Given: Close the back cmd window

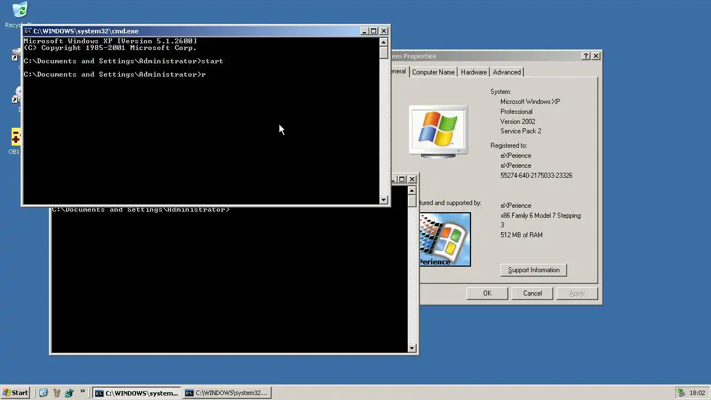Looking at the screenshot, I should (412, 179).
